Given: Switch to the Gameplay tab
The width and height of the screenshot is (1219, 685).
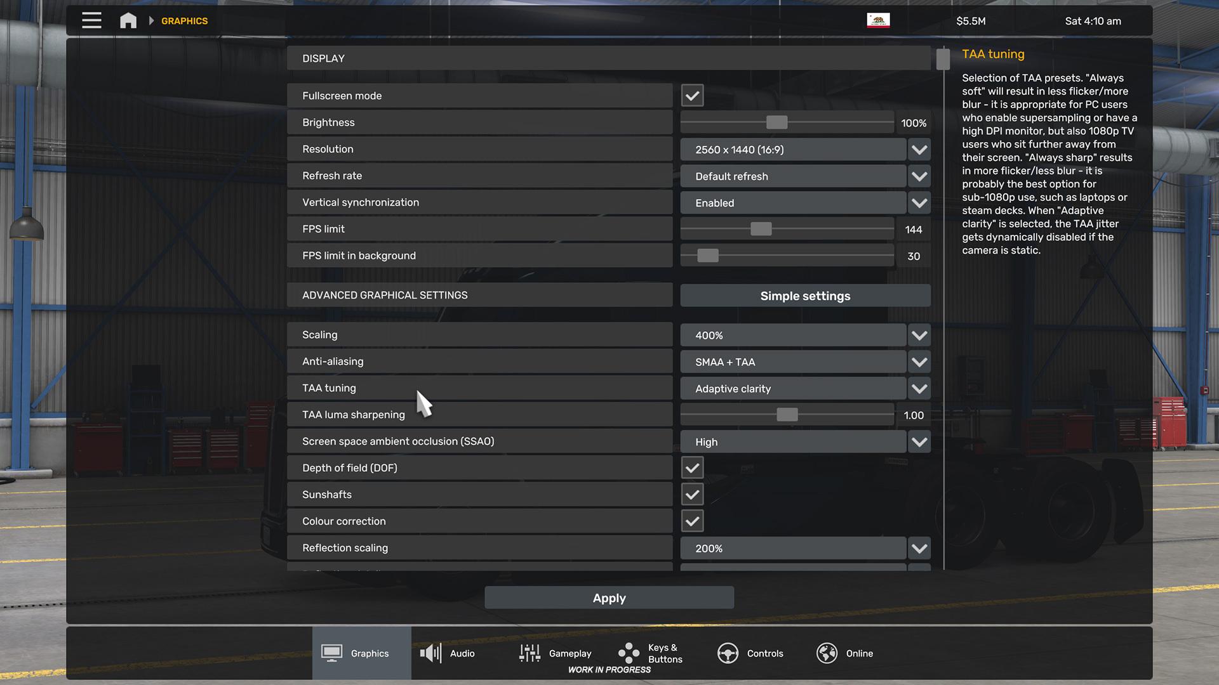Looking at the screenshot, I should tap(570, 653).
